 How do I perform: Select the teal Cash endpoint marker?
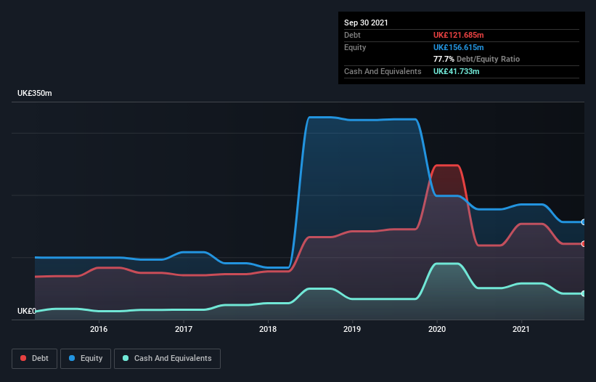[584, 293]
